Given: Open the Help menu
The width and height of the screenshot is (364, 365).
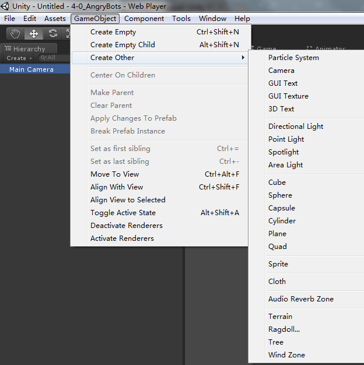Looking at the screenshot, I should (x=242, y=19).
